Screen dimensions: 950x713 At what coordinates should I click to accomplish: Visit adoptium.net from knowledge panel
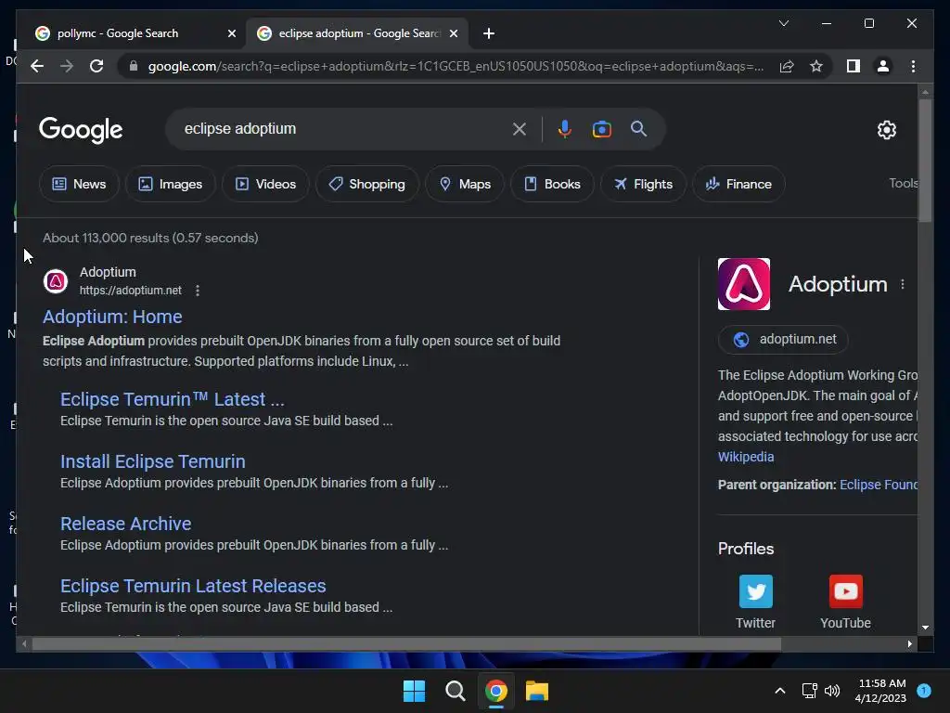point(783,340)
